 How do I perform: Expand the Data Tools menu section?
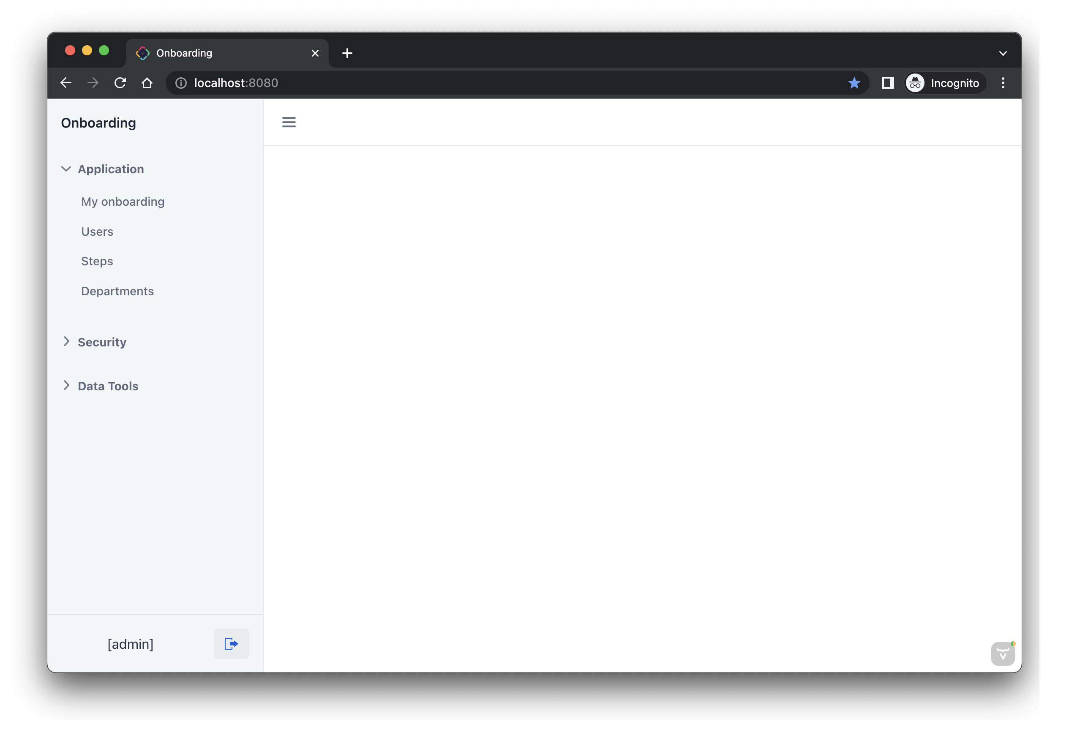pyautogui.click(x=107, y=386)
